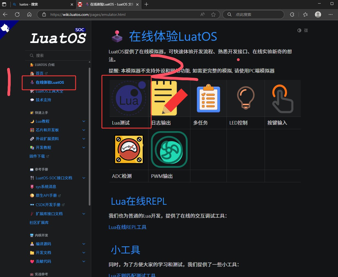Viewport: 338px width, 277px height.
Task: Open the browser profile avatar
Action: point(318,15)
